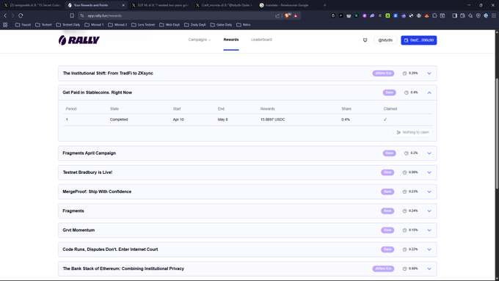Open the Testnet Daily bookmark folder
Viewport: 499px width, 281px height.
pyautogui.click(x=68, y=24)
